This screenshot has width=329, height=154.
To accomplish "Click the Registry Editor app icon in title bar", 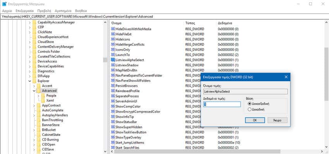I will (4, 4).
